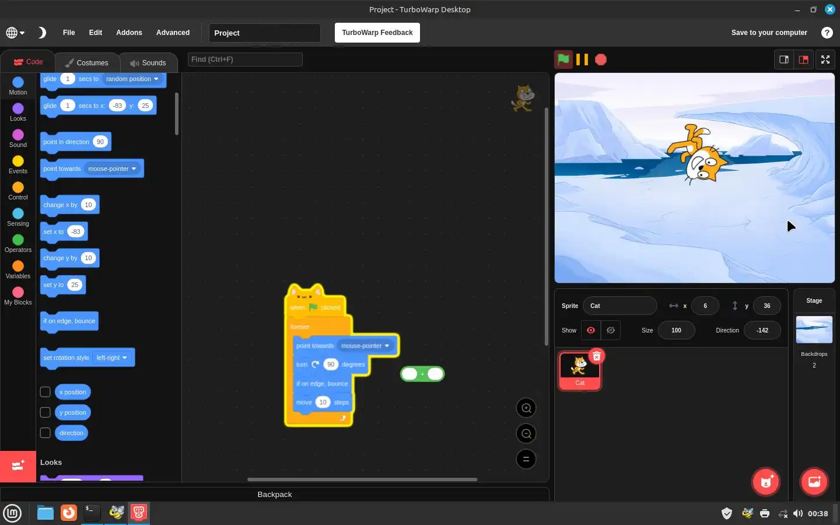The width and height of the screenshot is (840, 525).
Task: Click the zoom out workspace icon
Action: tap(526, 433)
